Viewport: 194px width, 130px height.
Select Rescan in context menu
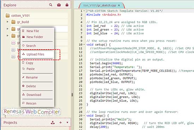point(37,103)
